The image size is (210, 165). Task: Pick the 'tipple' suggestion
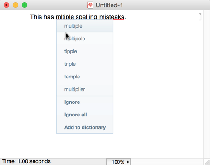coord(85,51)
